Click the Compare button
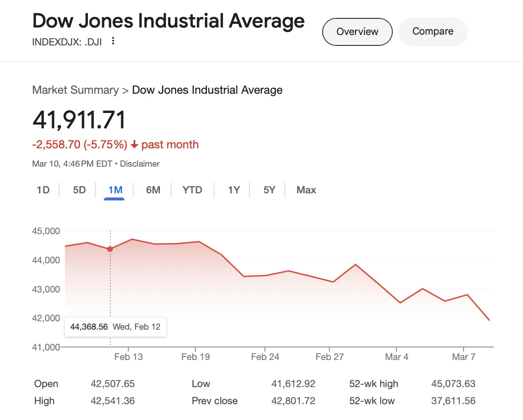 click(433, 32)
